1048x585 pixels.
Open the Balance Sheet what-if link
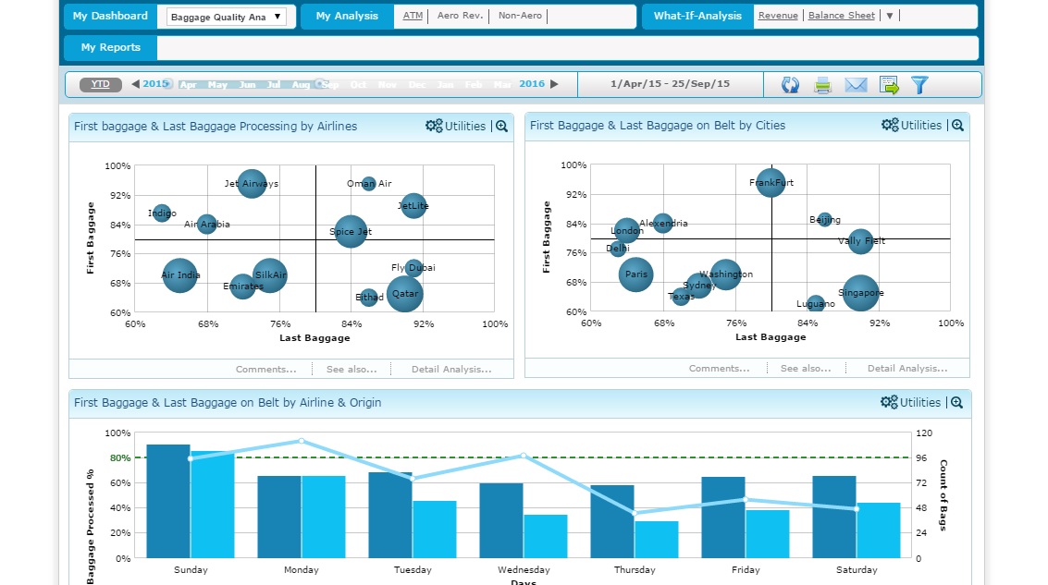click(842, 16)
